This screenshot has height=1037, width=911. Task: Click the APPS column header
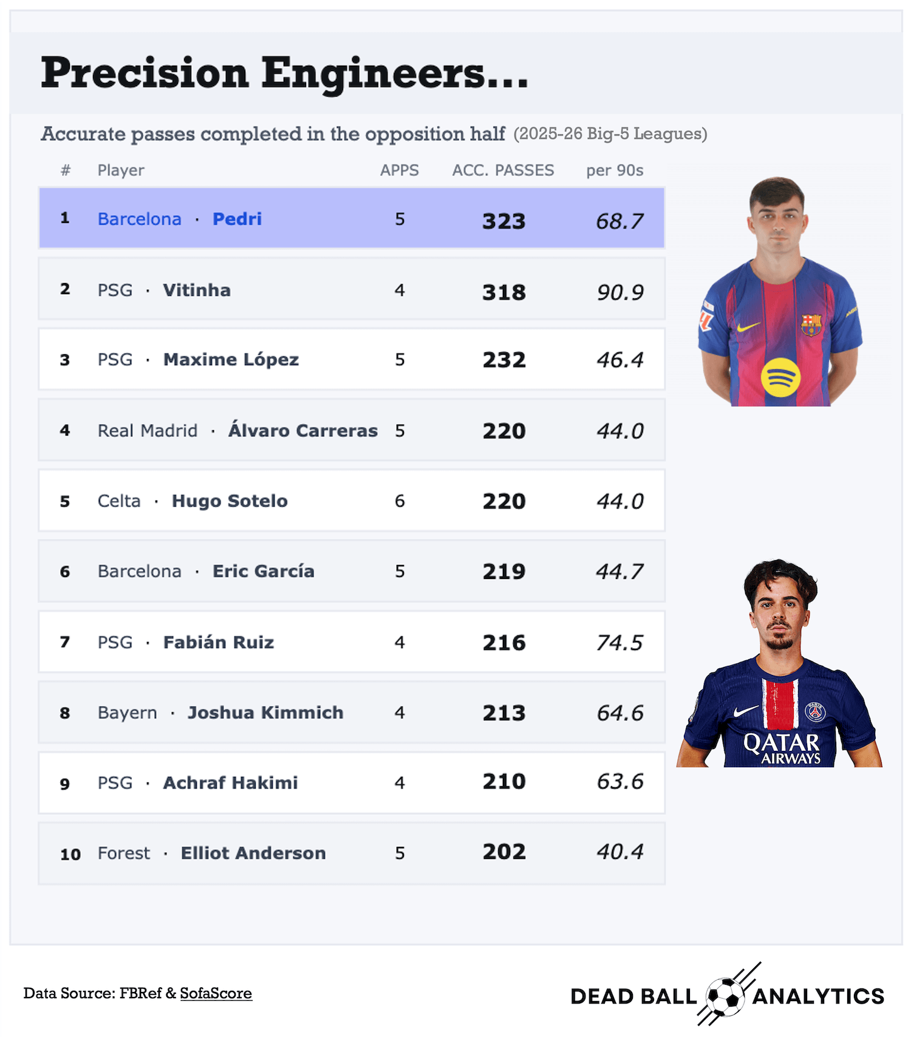click(400, 170)
